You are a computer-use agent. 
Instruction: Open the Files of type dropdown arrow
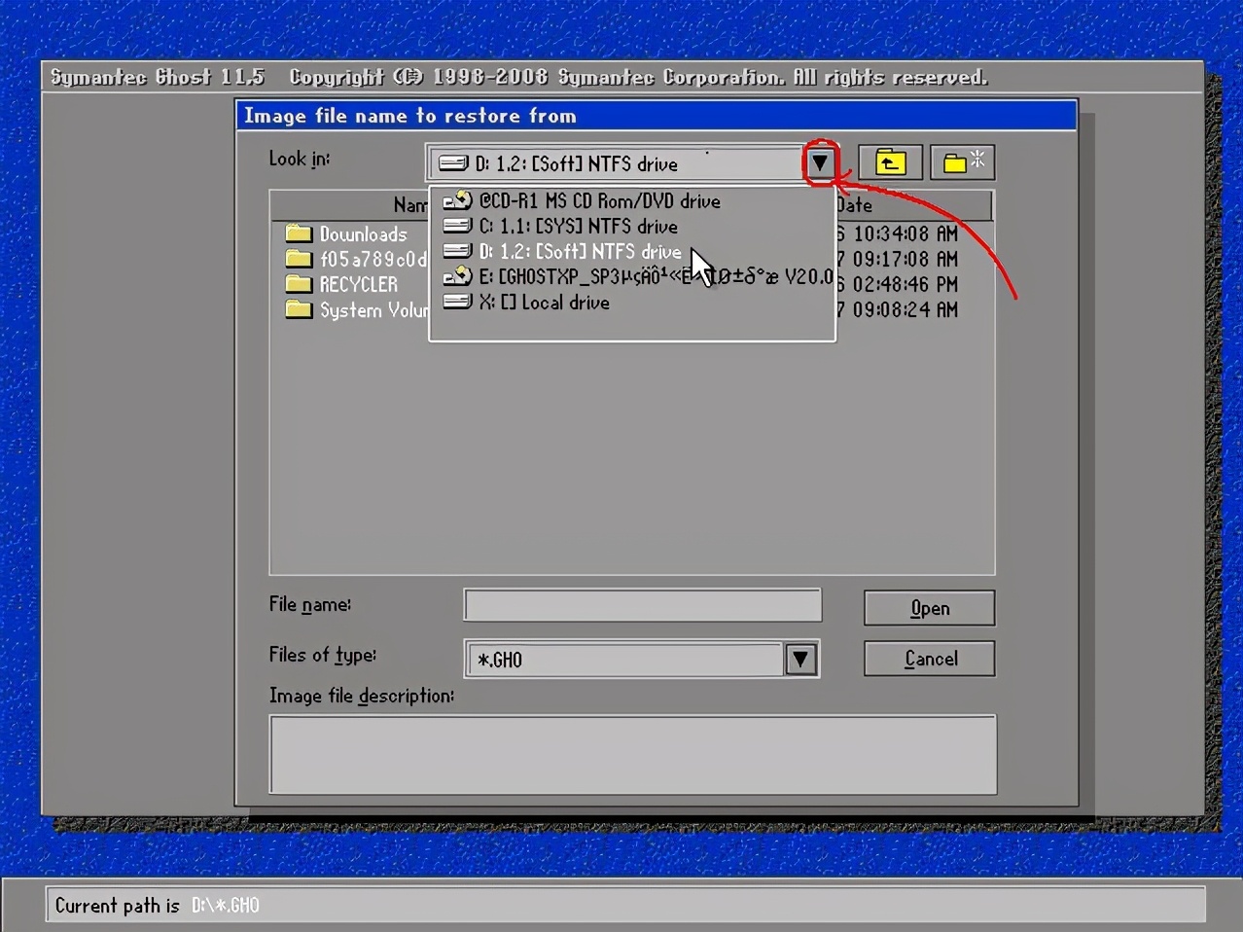click(x=800, y=660)
